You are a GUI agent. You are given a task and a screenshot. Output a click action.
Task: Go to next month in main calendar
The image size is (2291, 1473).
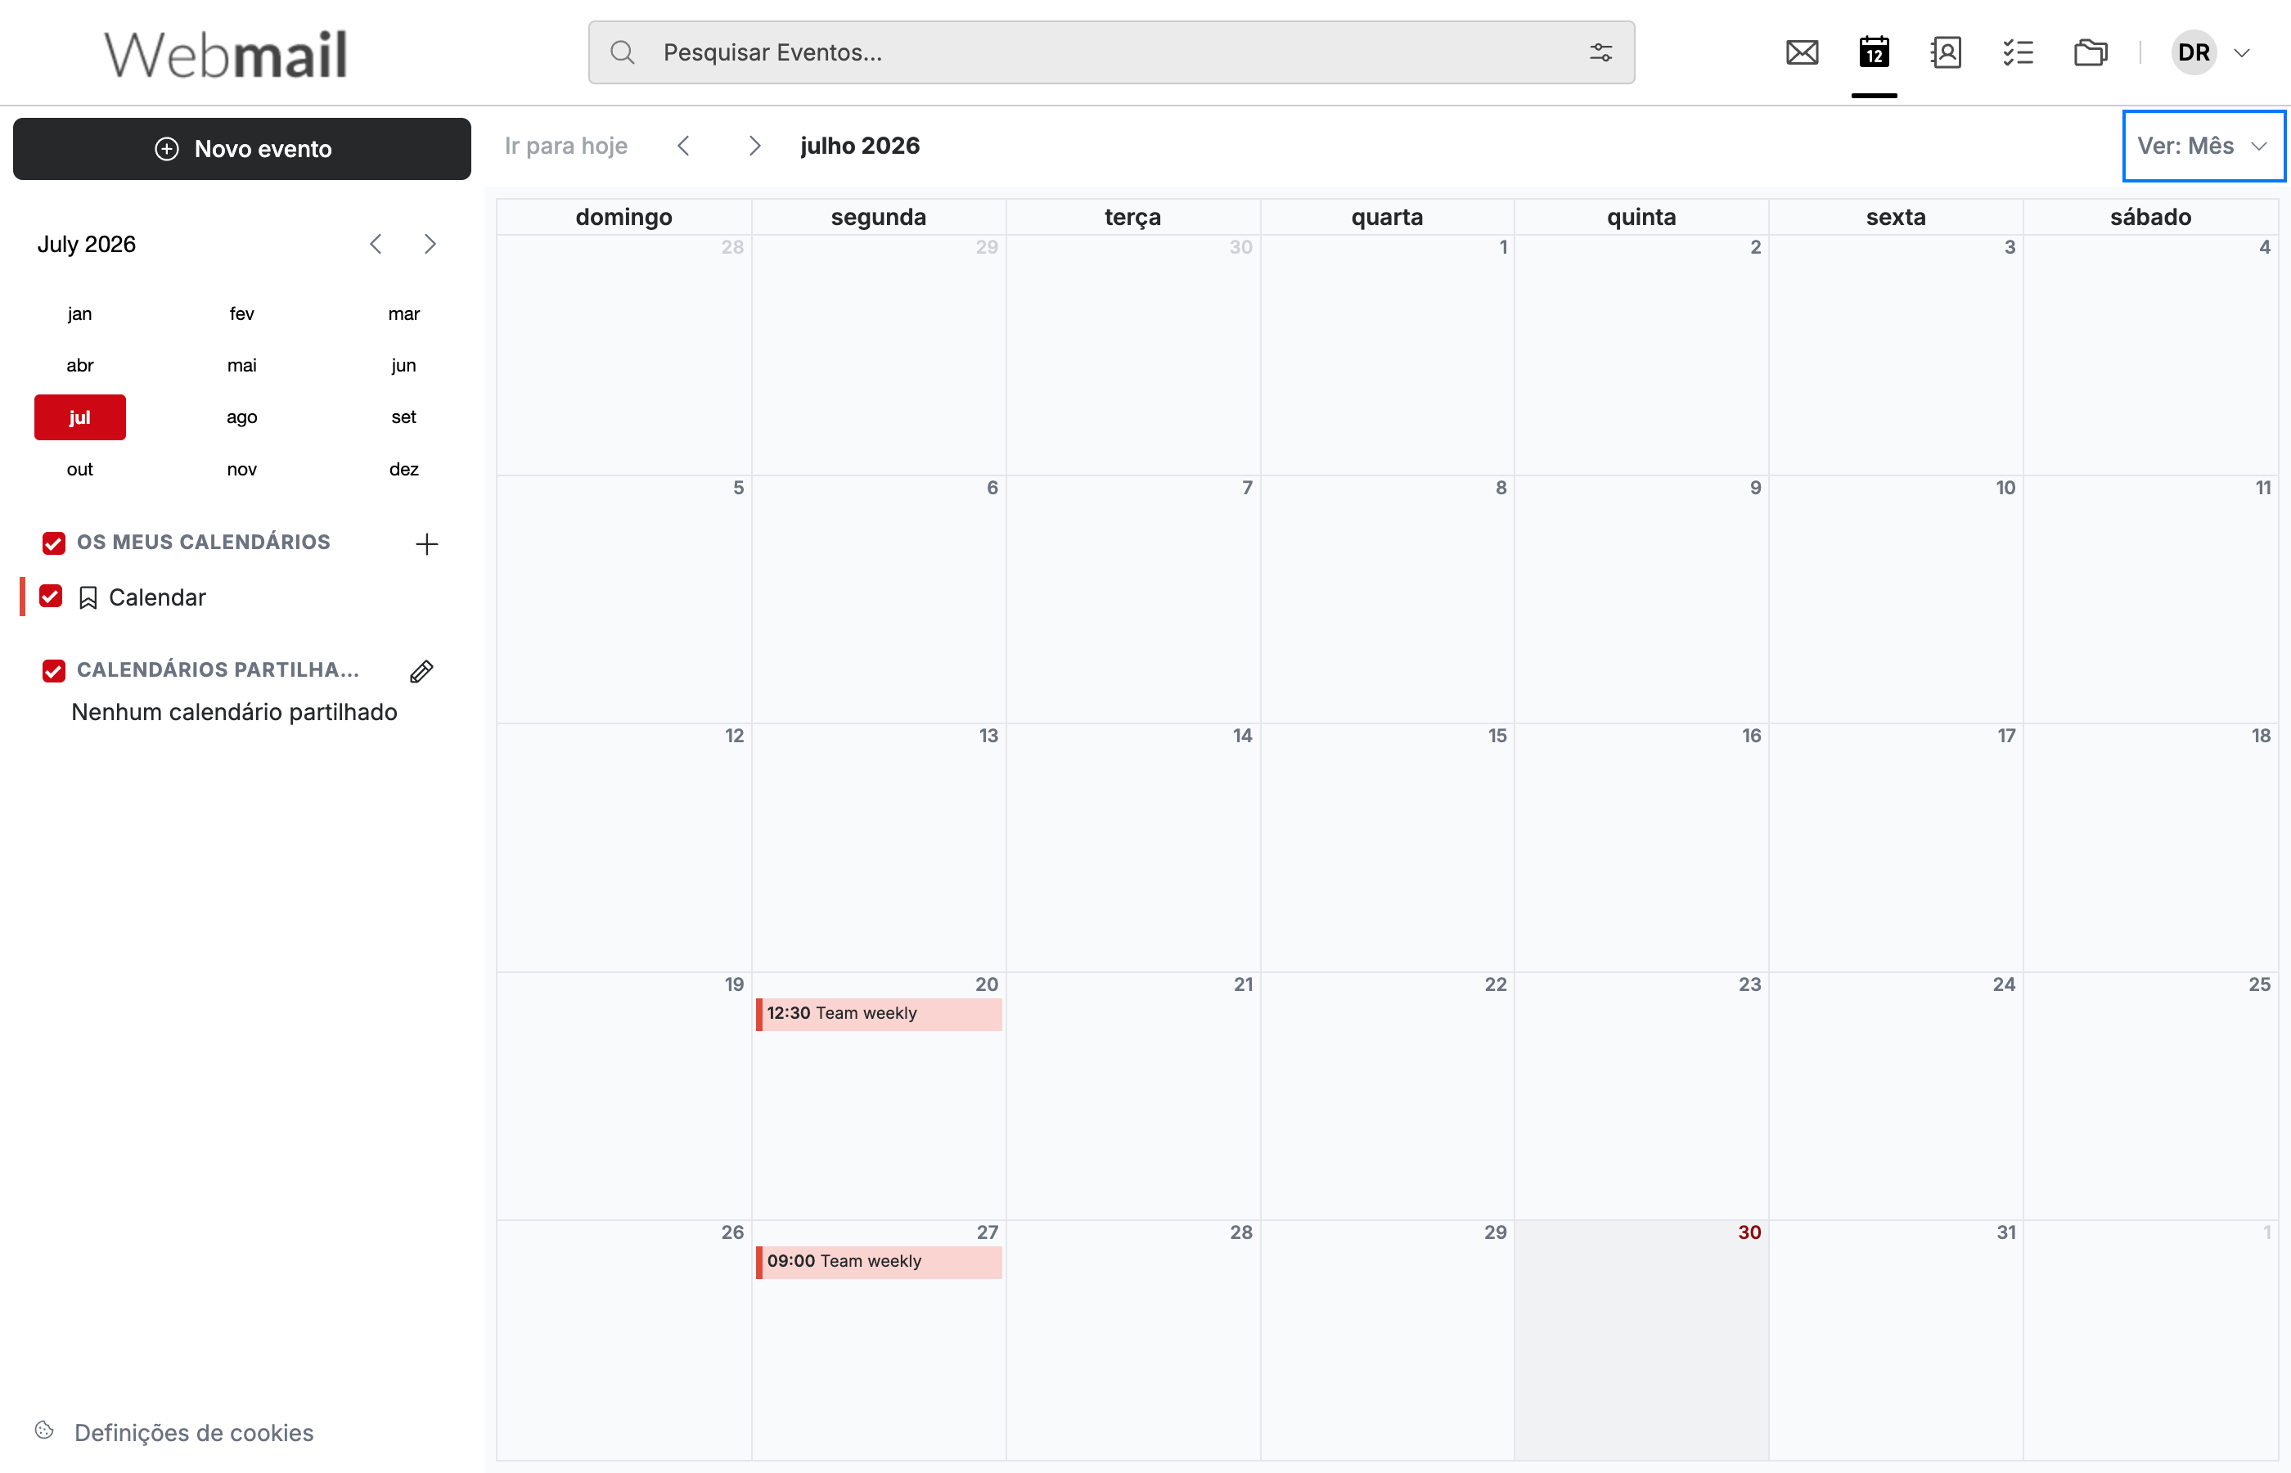point(754,146)
